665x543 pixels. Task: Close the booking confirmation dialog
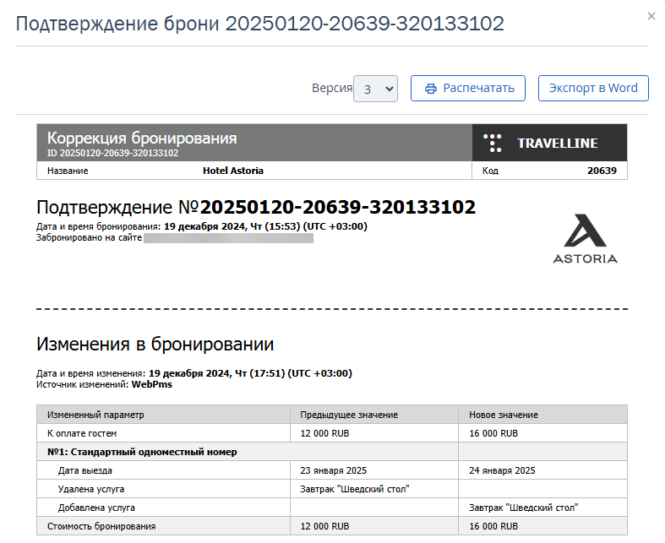(651, 17)
